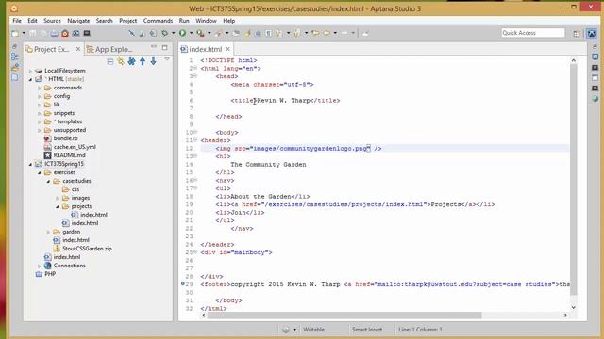Open the New file dropdown arrow
The image size is (604, 339).
[24, 34]
